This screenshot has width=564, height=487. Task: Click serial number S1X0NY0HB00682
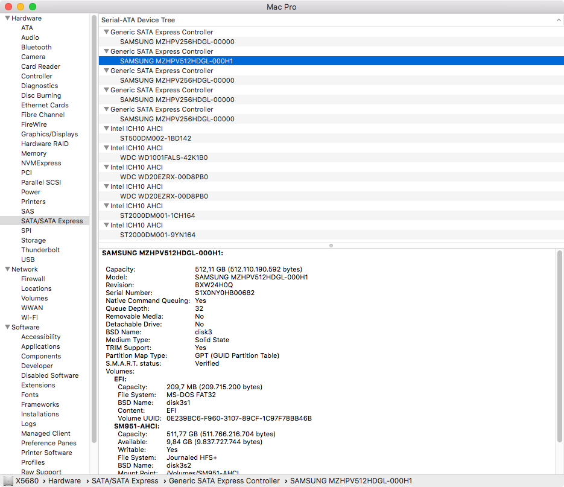pyautogui.click(x=224, y=293)
